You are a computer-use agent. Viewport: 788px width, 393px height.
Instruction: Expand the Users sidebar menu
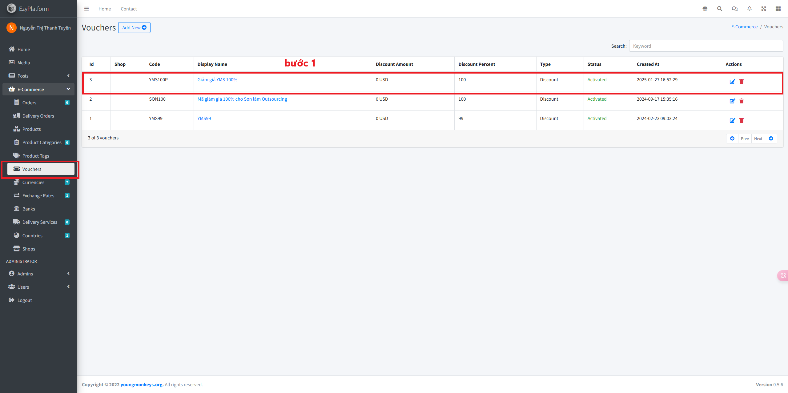(x=38, y=287)
